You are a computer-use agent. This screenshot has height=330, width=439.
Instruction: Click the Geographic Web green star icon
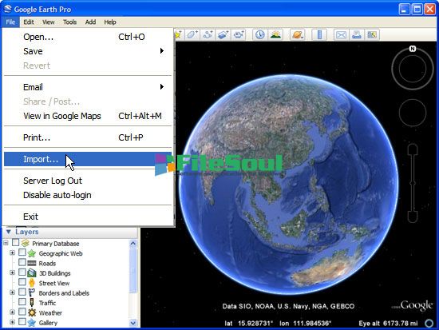coord(32,253)
